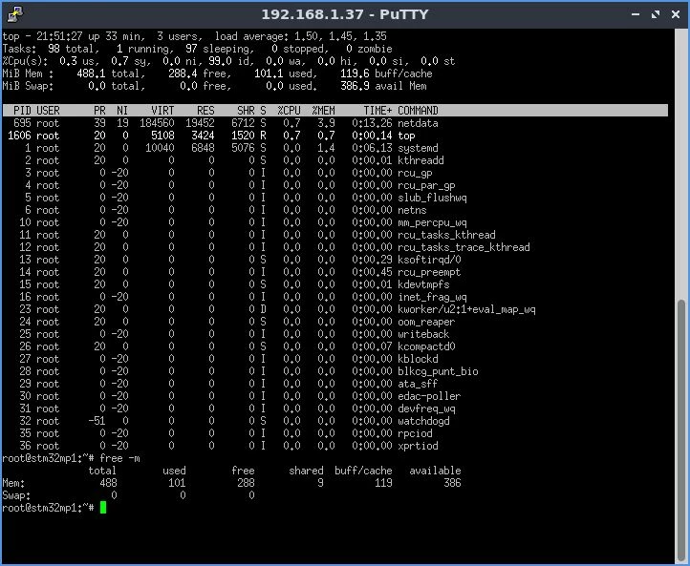
Task: Click the rcu_gp process name
Action: pyautogui.click(x=415, y=173)
